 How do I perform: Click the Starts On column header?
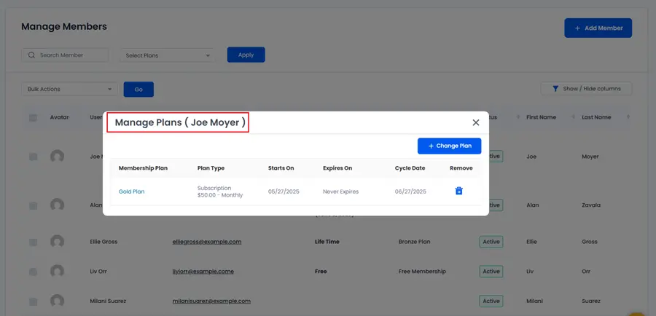tap(281, 168)
